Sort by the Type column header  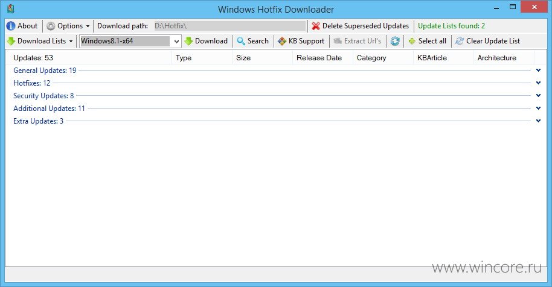[x=202, y=58]
